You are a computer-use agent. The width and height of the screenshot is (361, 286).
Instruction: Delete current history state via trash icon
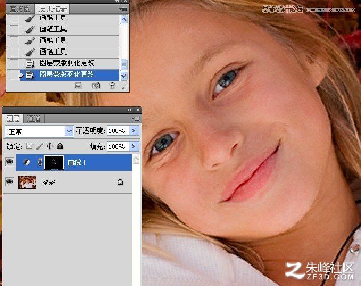[x=112, y=85]
